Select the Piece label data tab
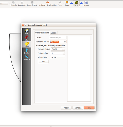The width and height of the screenshot is (123, 127). pos(42,33)
